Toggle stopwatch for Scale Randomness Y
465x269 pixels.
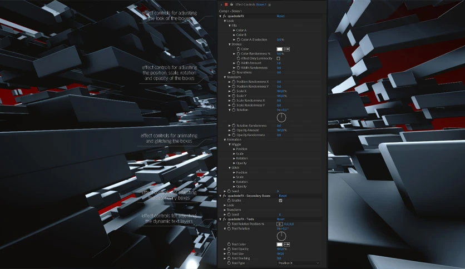(x=234, y=105)
